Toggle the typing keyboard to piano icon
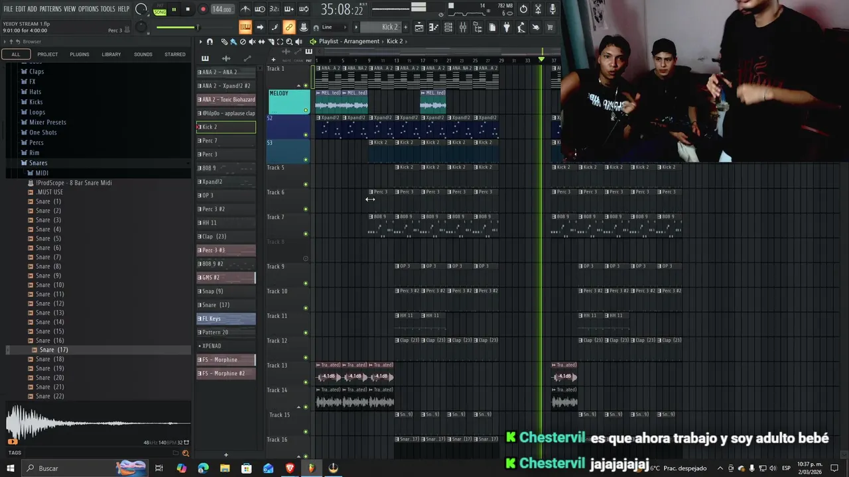This screenshot has height=477, width=849. pos(245,27)
